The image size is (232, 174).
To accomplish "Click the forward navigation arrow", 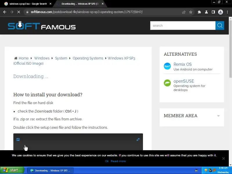I will pos(12,12).
